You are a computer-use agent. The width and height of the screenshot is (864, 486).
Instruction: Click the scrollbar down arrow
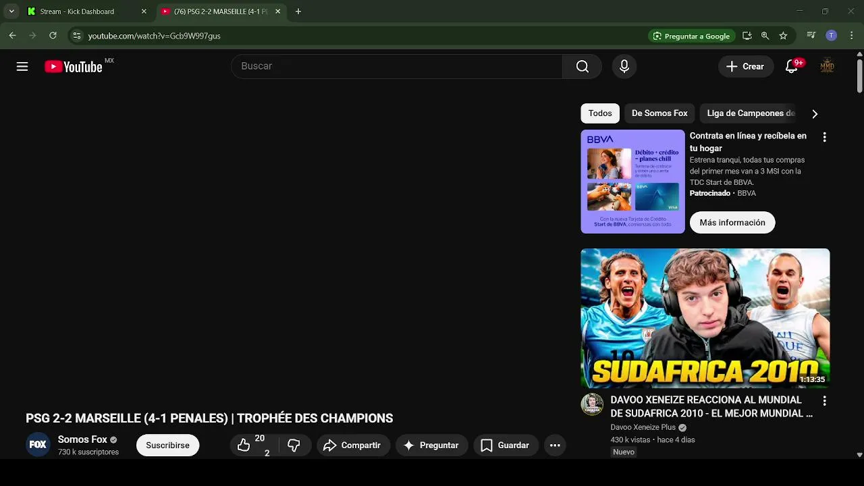(x=859, y=455)
